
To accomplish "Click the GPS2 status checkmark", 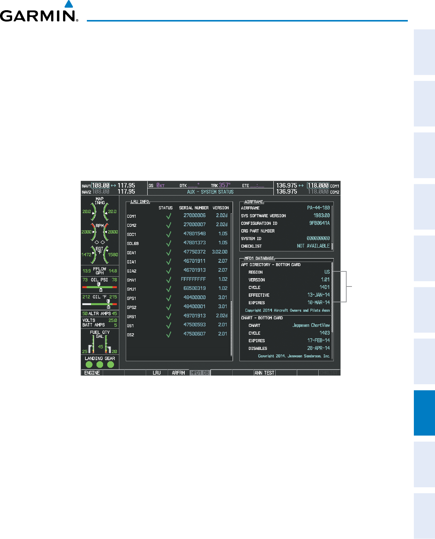I will (x=168, y=307).
